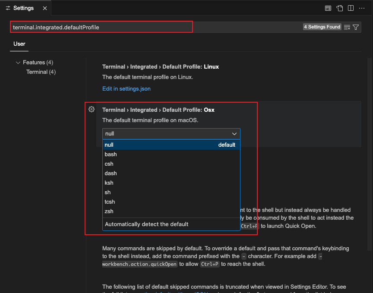
Task: Choose zsh from the profile list
Action: [x=109, y=211]
